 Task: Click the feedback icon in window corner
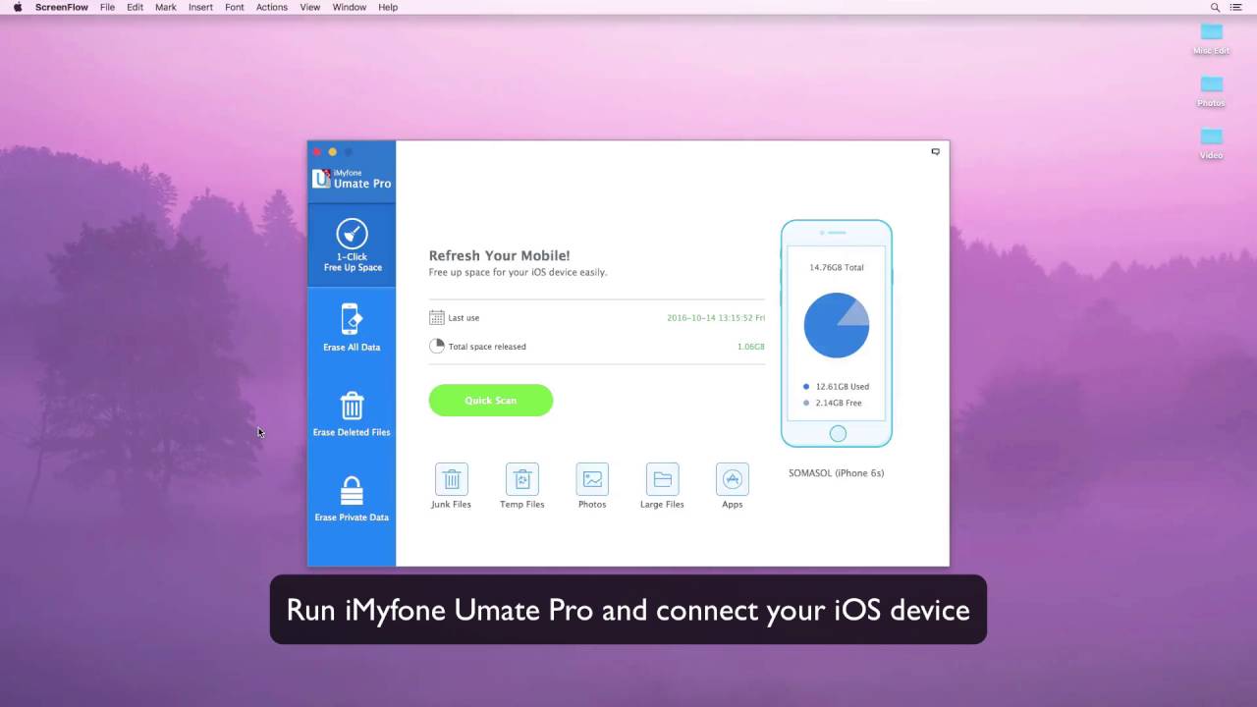936,151
